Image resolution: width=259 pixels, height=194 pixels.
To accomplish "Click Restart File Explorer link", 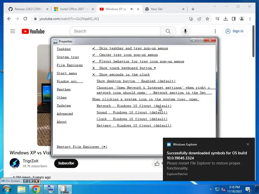I will pyautogui.click(x=82, y=147).
